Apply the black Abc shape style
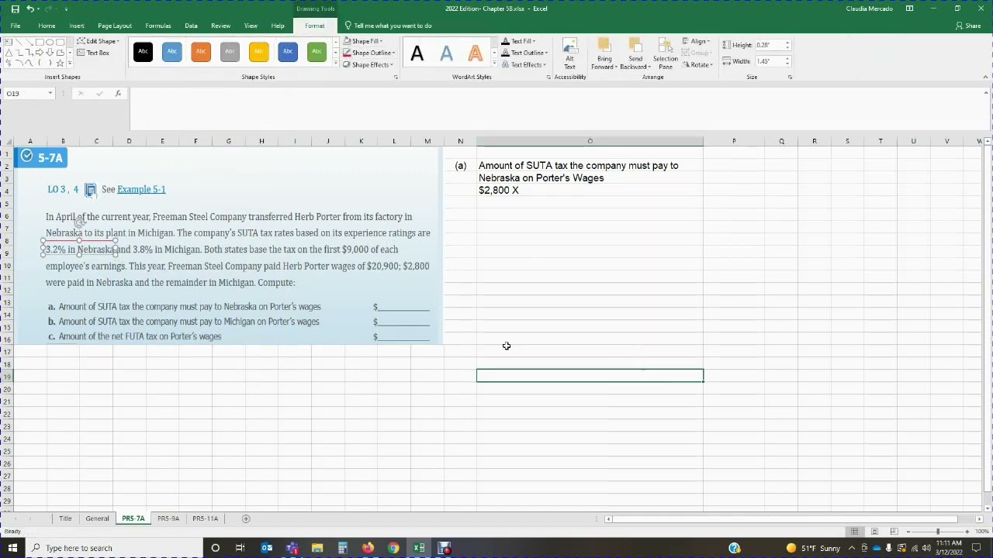Image resolution: width=993 pixels, height=558 pixels. pyautogui.click(x=143, y=52)
